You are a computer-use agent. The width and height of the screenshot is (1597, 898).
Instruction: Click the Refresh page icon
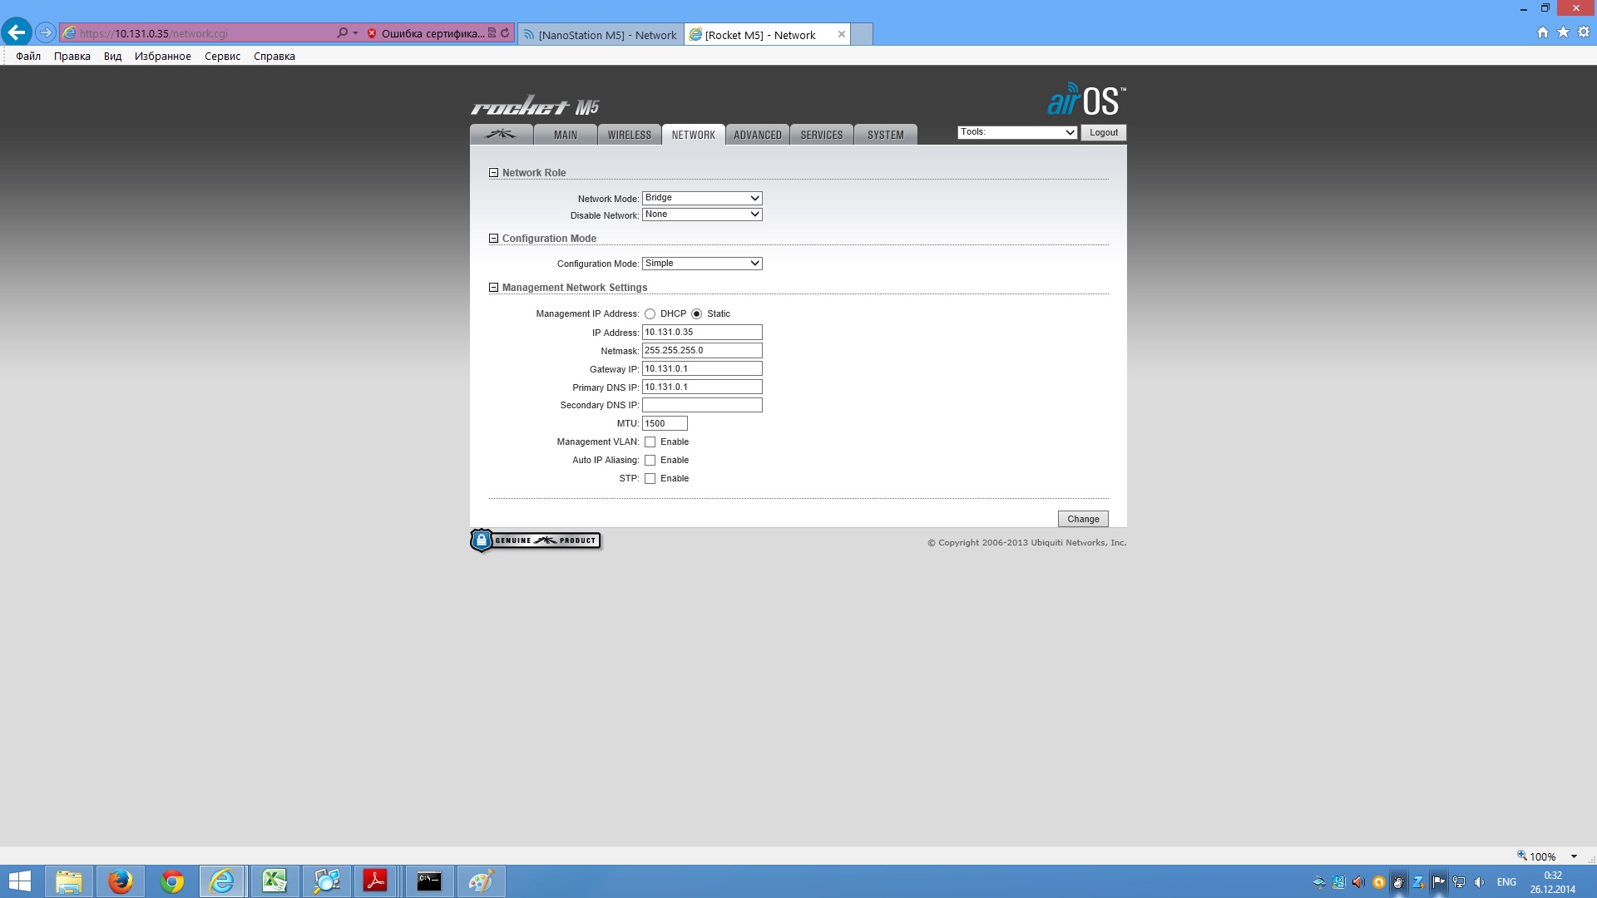tap(505, 33)
